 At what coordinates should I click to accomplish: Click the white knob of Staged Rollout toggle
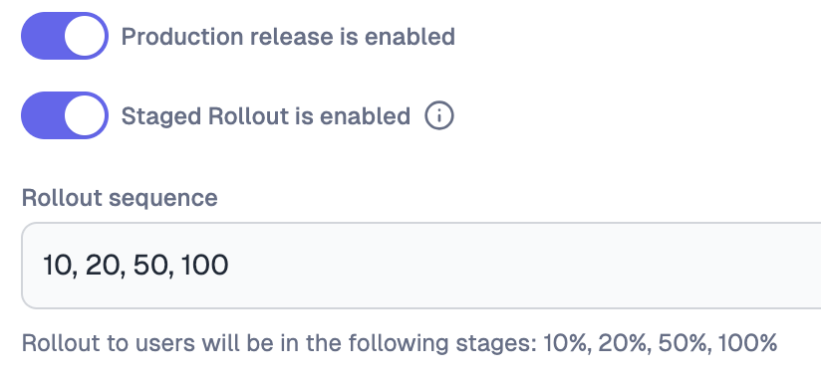pos(85,115)
